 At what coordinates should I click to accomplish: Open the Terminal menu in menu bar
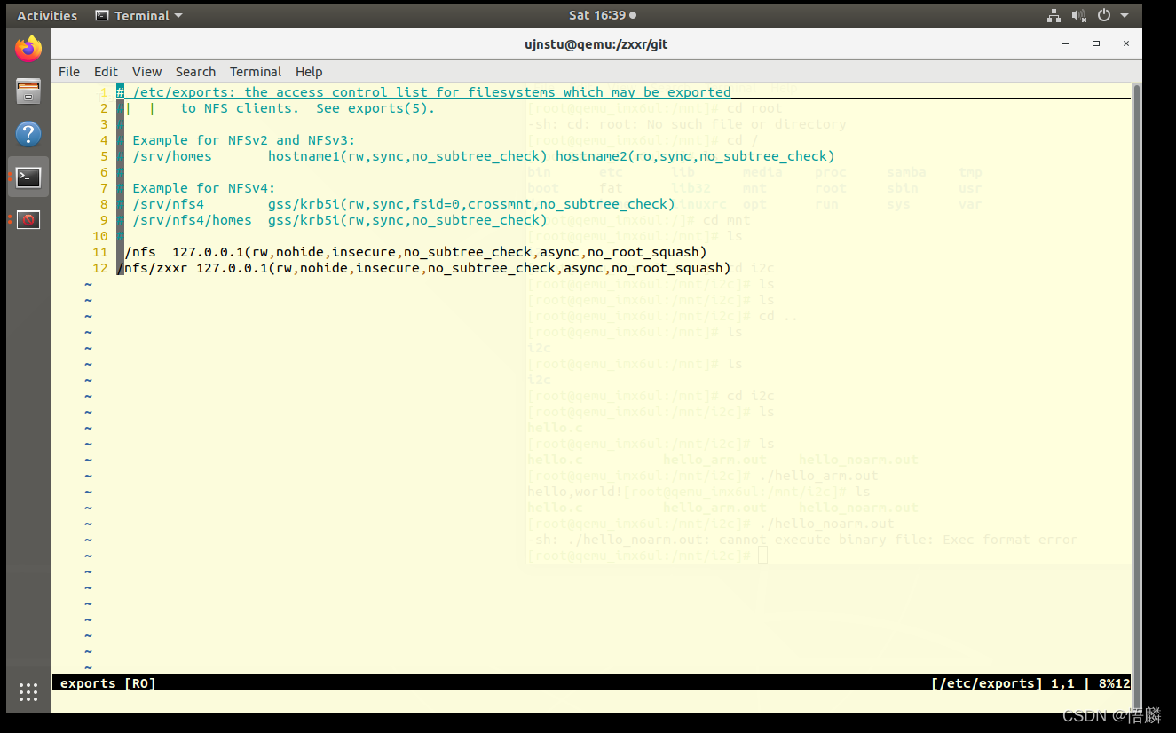point(256,72)
